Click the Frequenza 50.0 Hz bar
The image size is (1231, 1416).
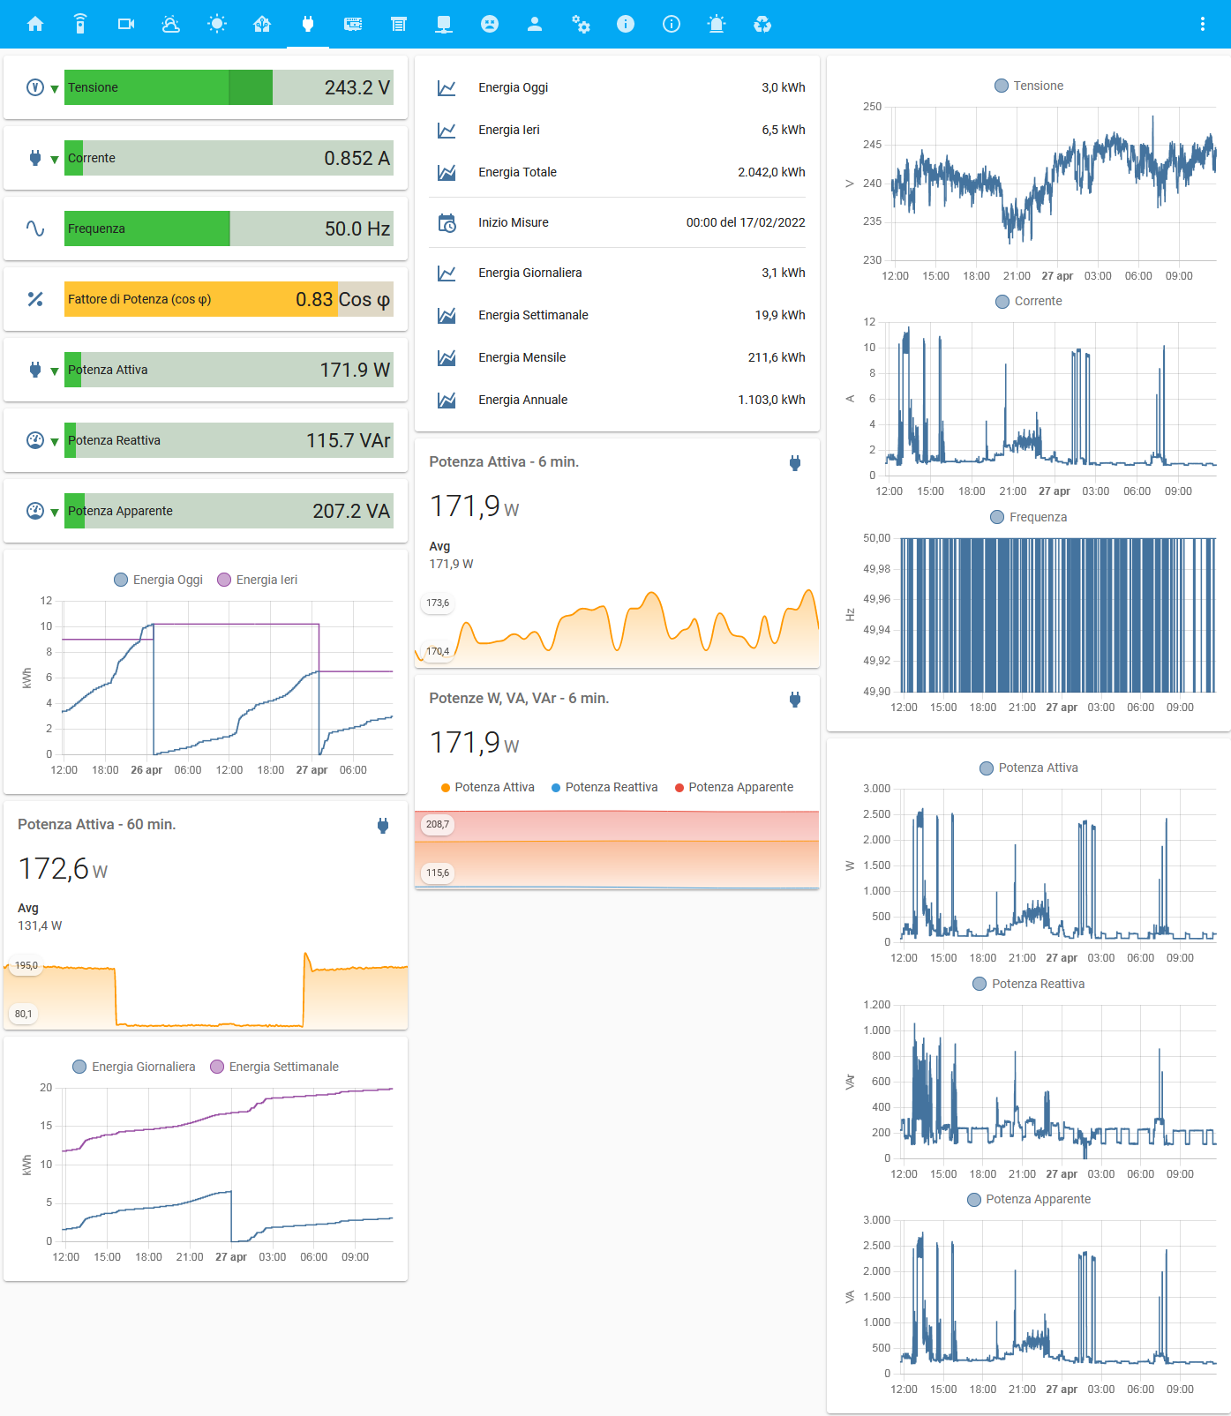pyautogui.click(x=229, y=229)
